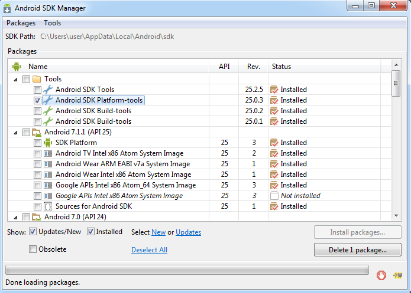The width and height of the screenshot is (411, 293).
Task: Sort by the Status column header
Action: pyautogui.click(x=325, y=67)
